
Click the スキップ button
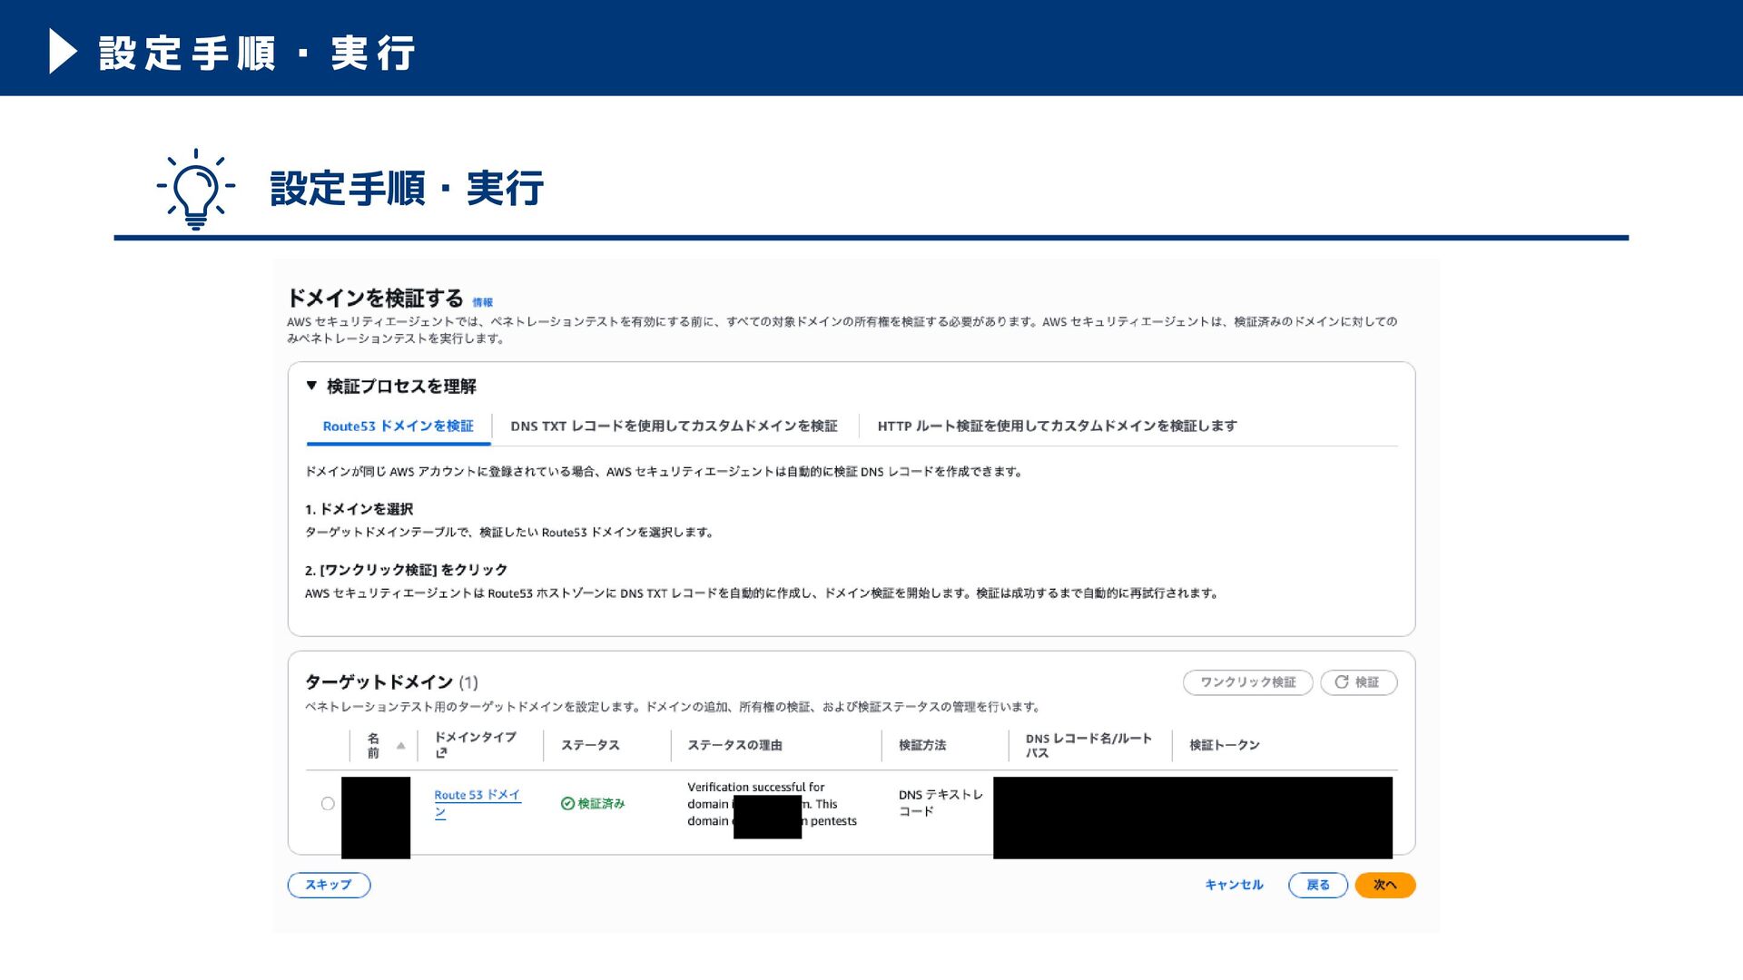click(x=329, y=885)
